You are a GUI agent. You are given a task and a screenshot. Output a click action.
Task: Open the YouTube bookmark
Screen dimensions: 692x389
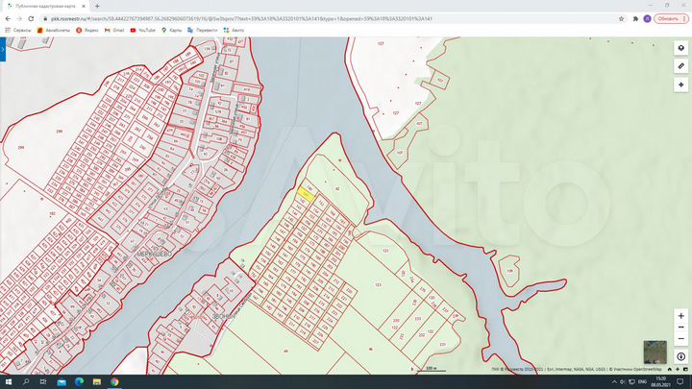pyautogui.click(x=142, y=30)
